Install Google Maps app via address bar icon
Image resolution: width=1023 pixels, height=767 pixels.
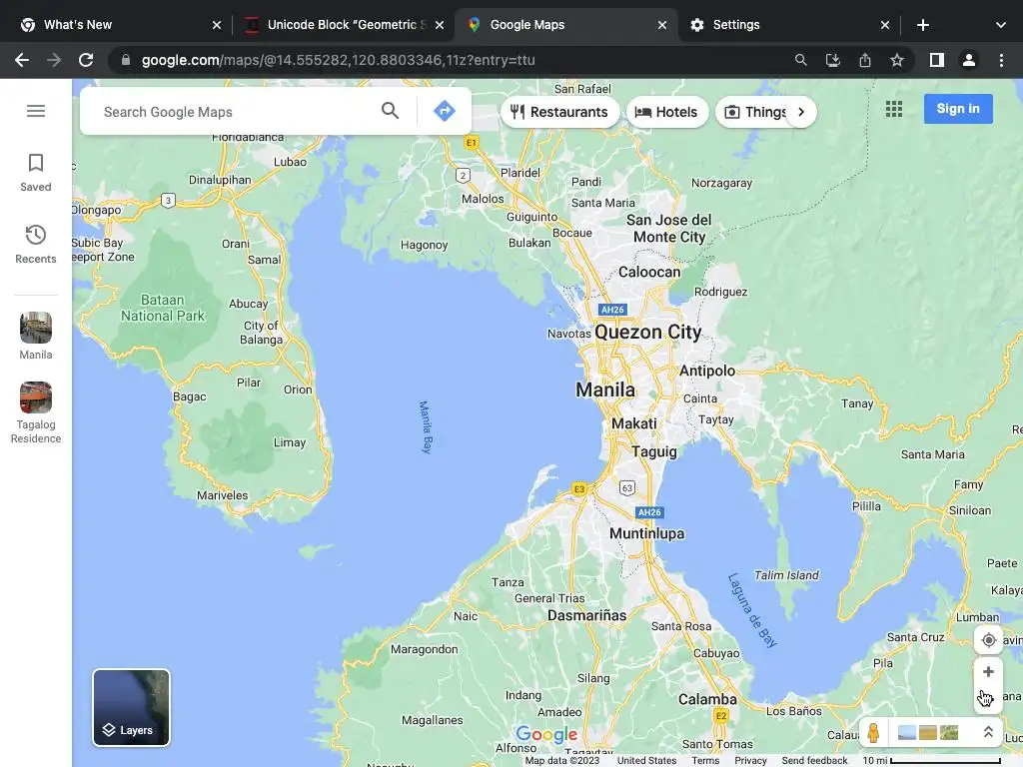point(832,60)
